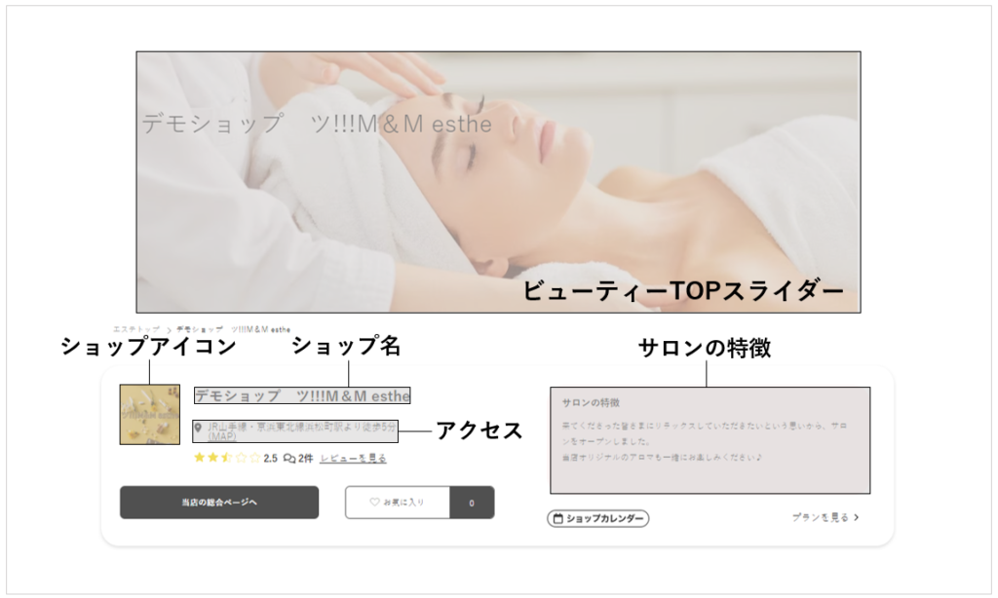
Task: Open the (MAP) access link
Action: [221, 437]
